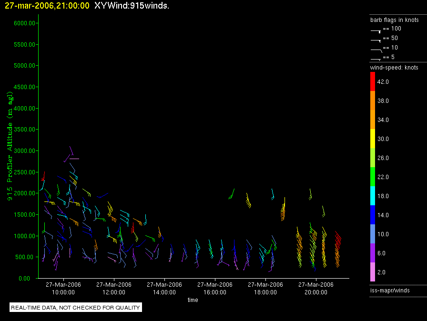427x321 pixels.
Task: Select the 10-knot barb legend symbol
Action: coord(376,50)
